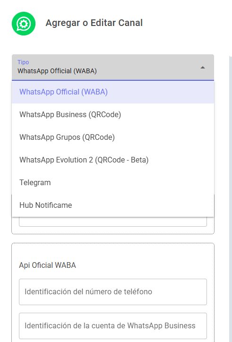Select WhatsApp Evolution 2 (QRCode - Beta)
The width and height of the screenshot is (232, 342).
[x=113, y=160]
